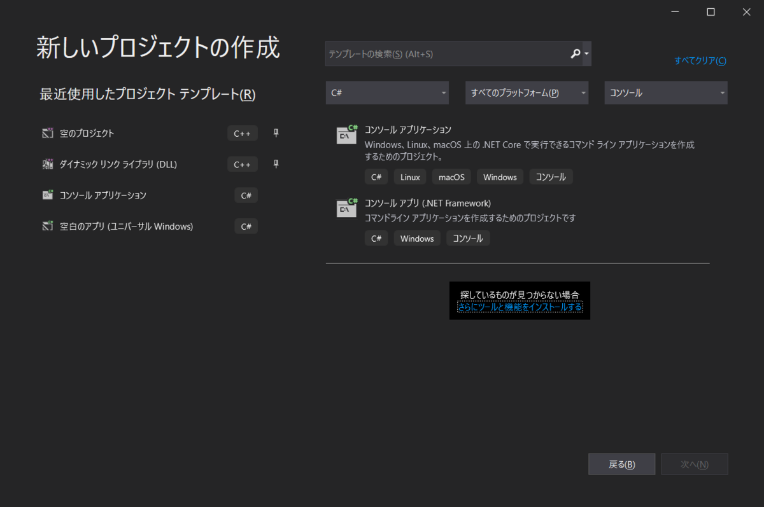Select ダイナミック リンク ライブラリ (DLL) recent template
This screenshot has height=507, width=764.
(x=118, y=164)
